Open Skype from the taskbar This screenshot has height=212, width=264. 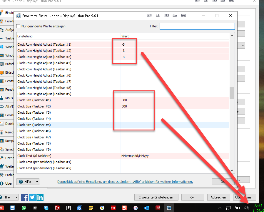[x=46, y=208]
